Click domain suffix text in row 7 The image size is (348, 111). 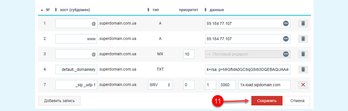pos(117,85)
